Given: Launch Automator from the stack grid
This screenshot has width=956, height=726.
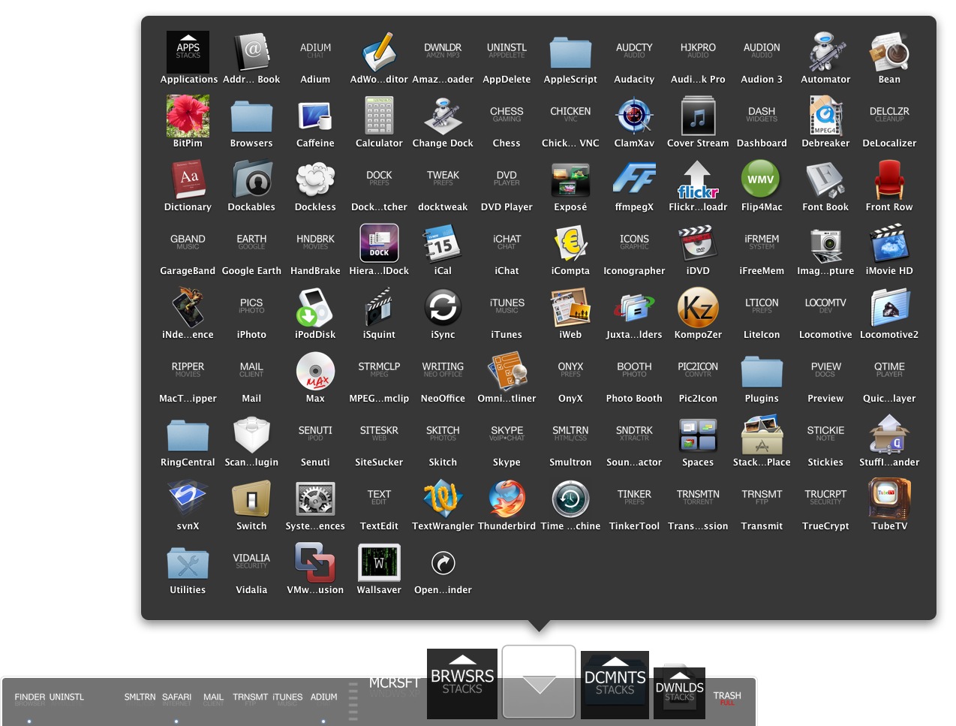Looking at the screenshot, I should [x=825, y=52].
